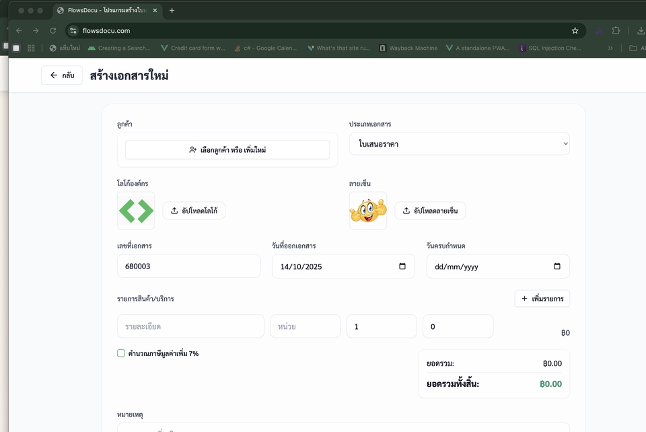This screenshot has height=432, width=646.
Task: Show more bookmarks overflow chevron
Action: 610,48
